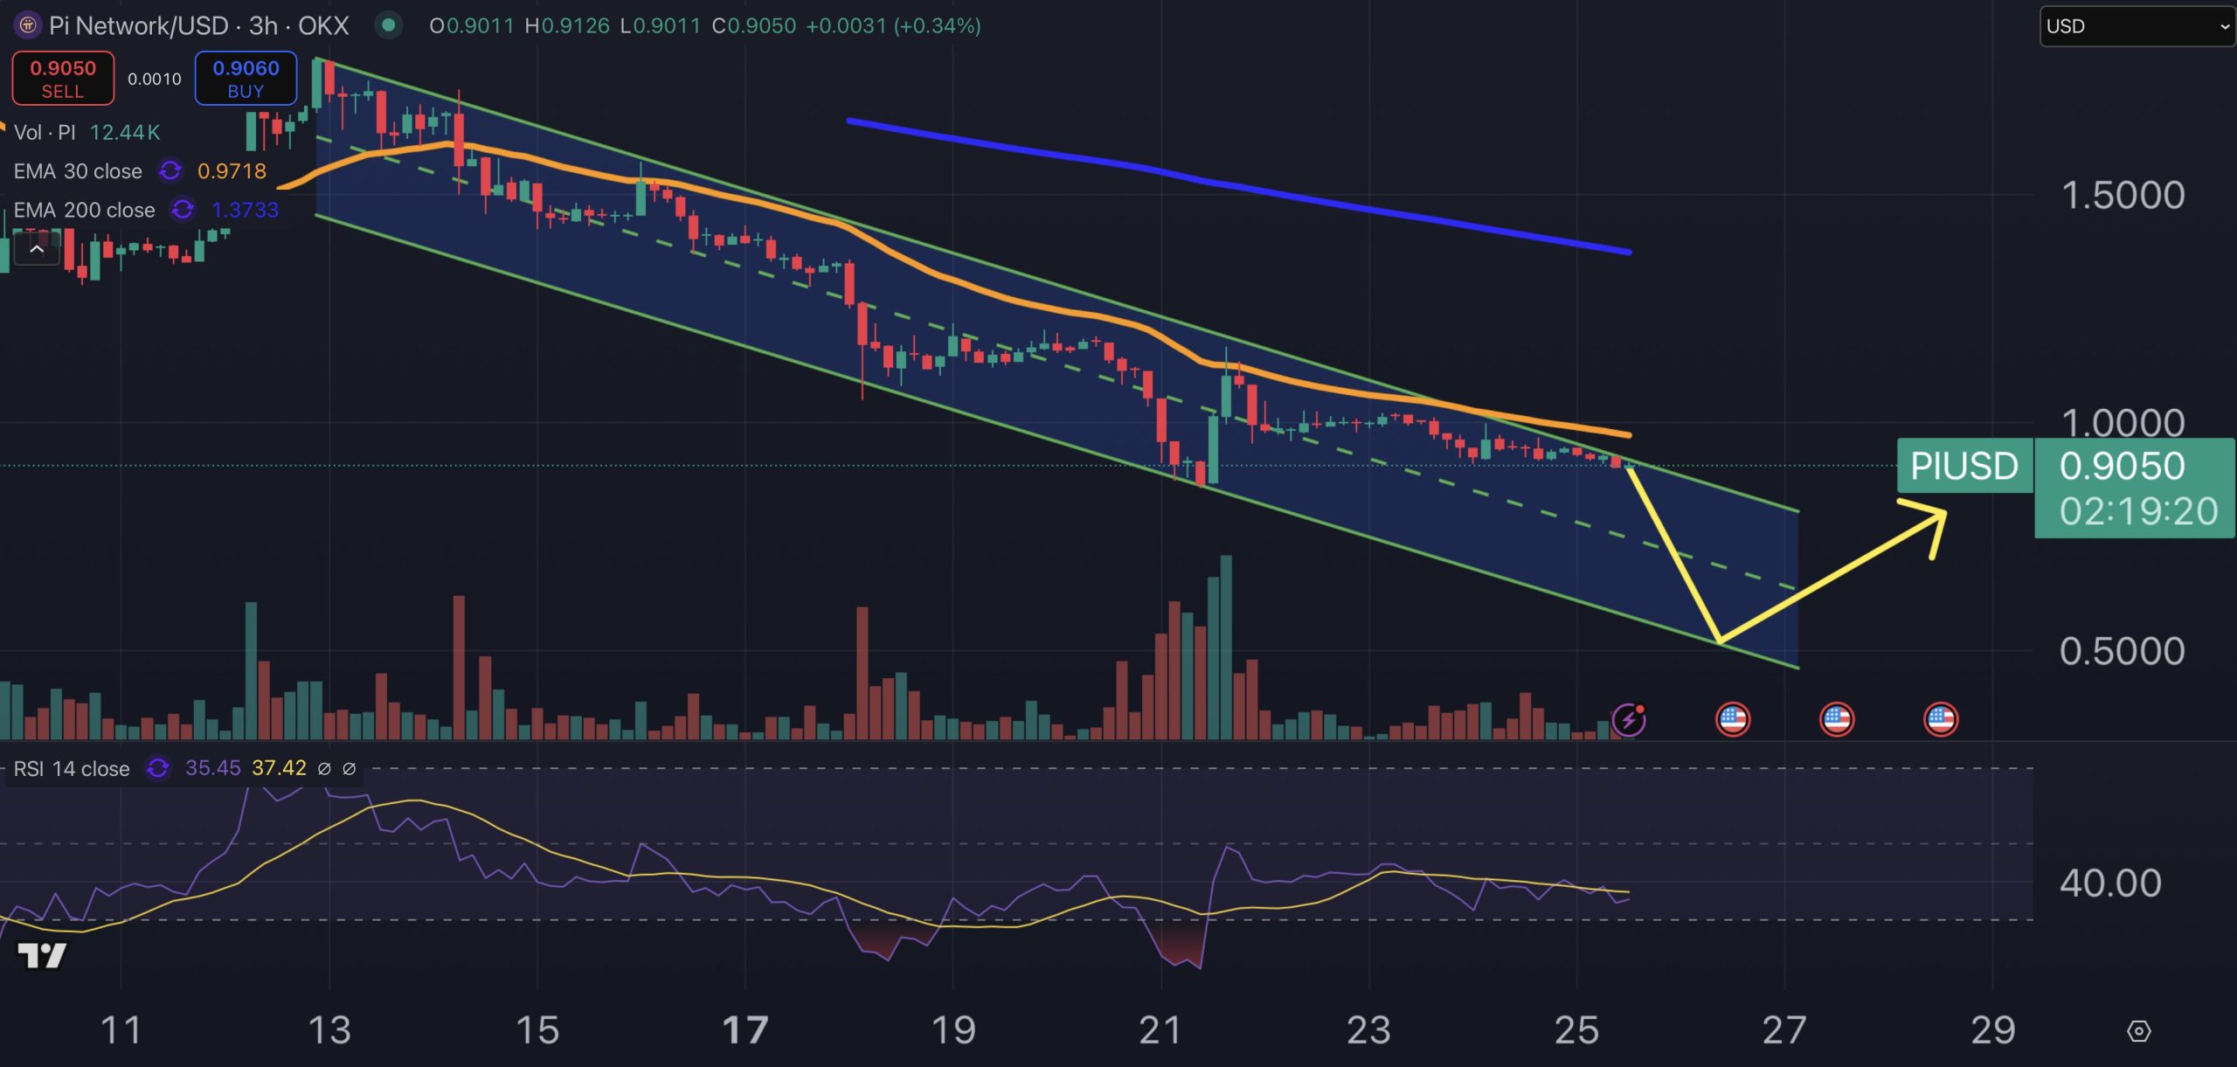Open the USD currency dropdown

(2136, 26)
